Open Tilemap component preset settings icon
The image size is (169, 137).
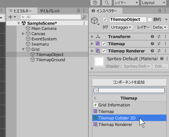[x=159, y=44]
